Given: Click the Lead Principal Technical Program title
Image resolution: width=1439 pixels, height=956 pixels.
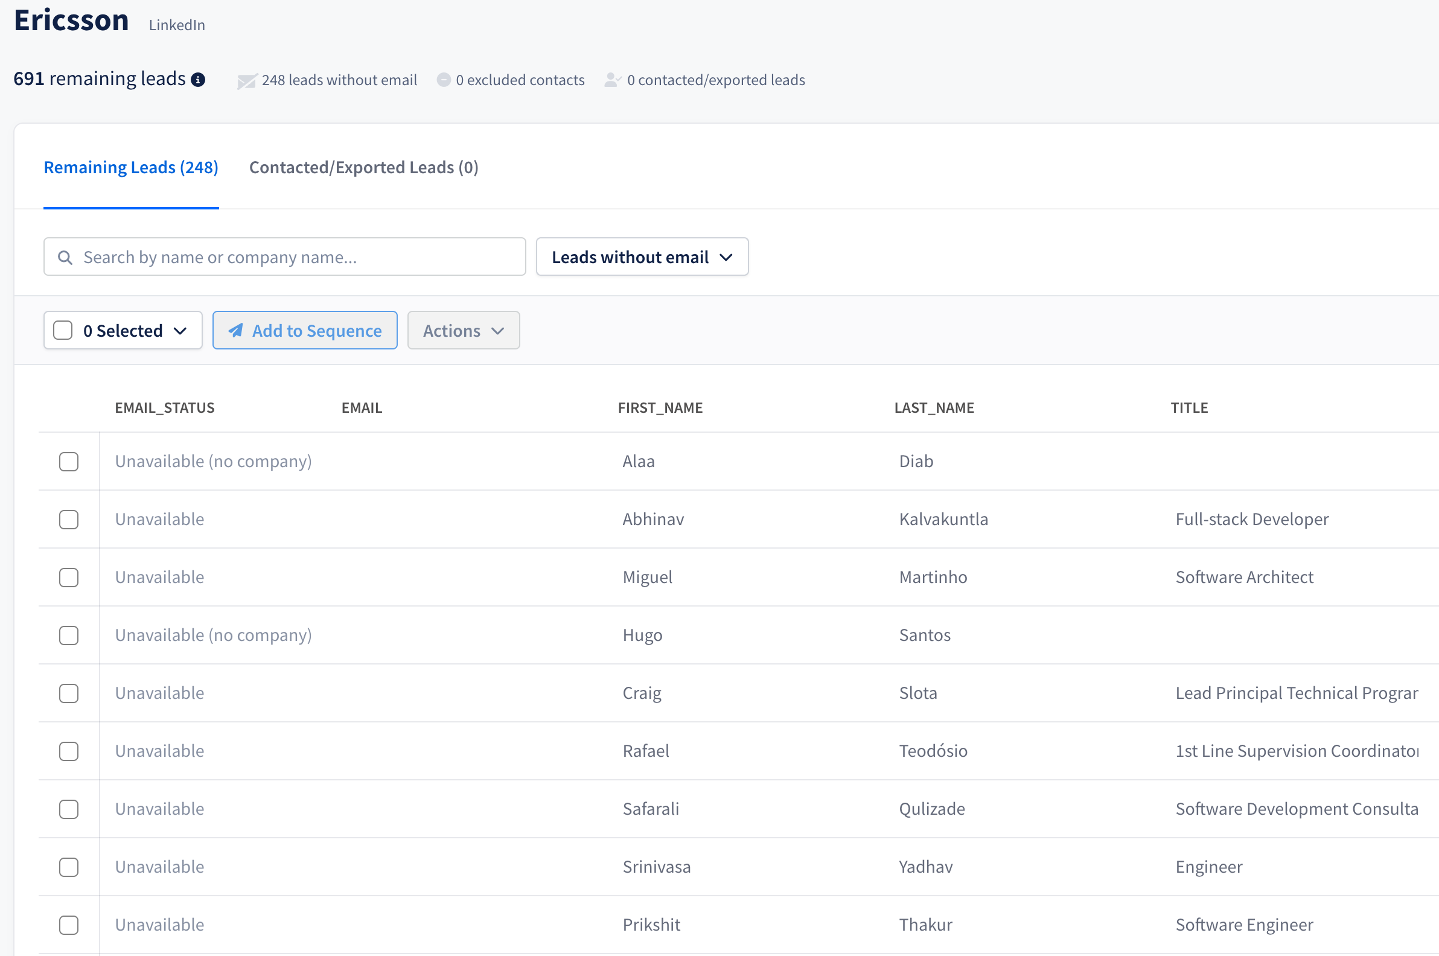Looking at the screenshot, I should pos(1297,693).
